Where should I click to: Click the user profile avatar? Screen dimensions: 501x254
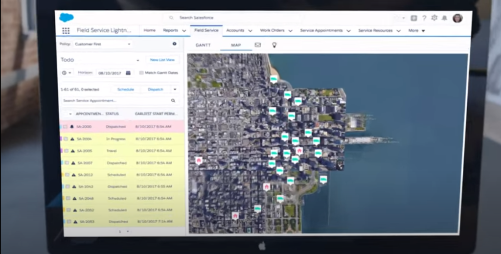(x=457, y=18)
